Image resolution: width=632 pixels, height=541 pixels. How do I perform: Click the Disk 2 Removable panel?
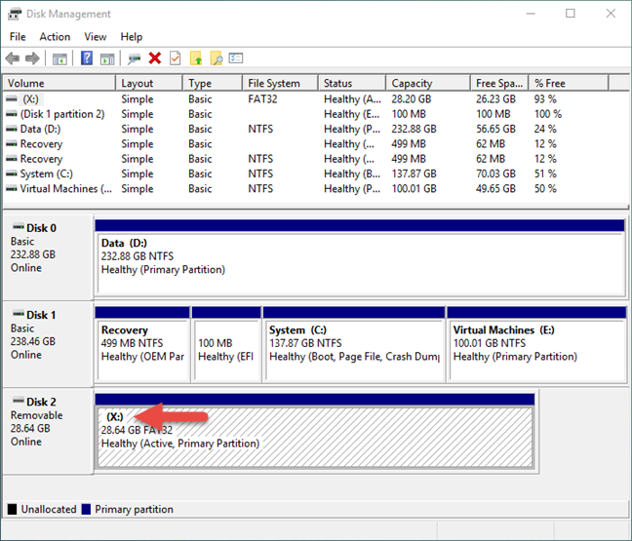48,432
